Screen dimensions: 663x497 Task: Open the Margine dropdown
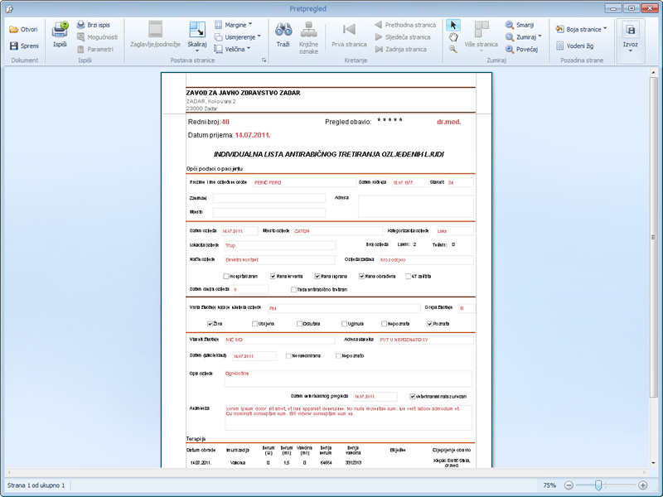(250, 24)
